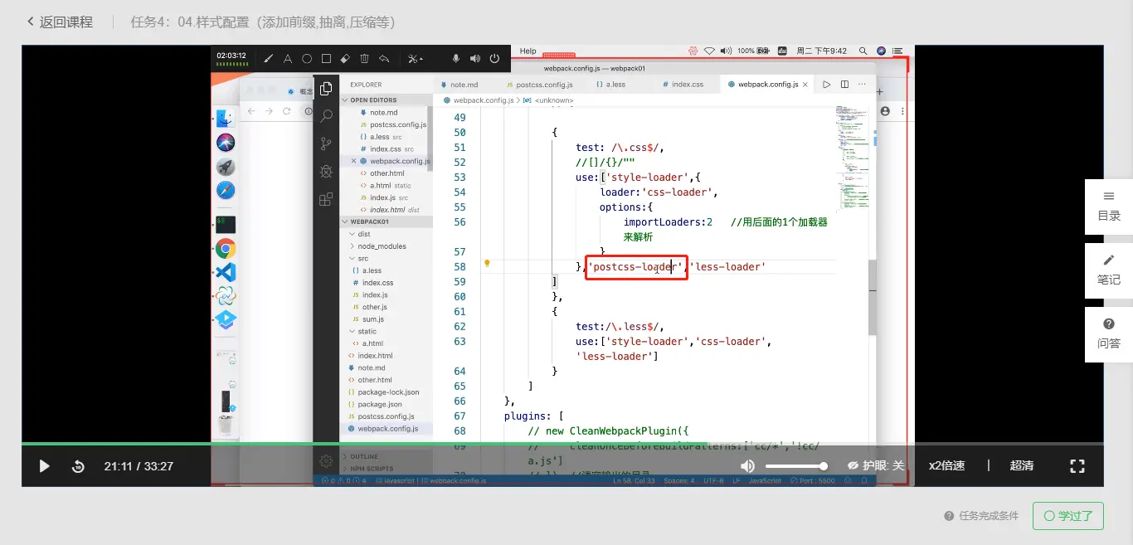
Task: Open Chrome from the Dock
Action: pyautogui.click(x=226, y=248)
